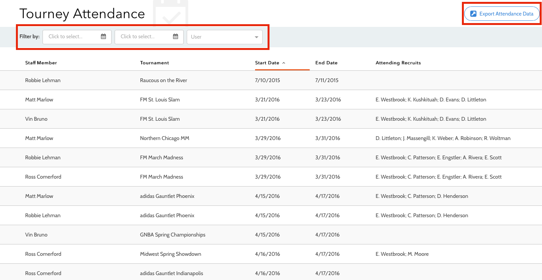Viewport: 542px width, 280px height.
Task: Click the export arrow icon in button
Action: pos(473,14)
